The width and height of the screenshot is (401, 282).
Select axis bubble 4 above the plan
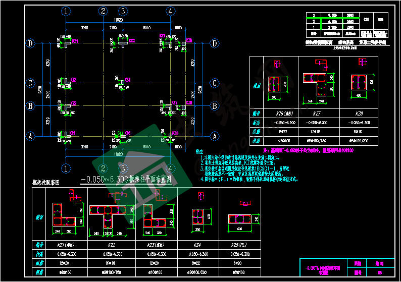point(171,11)
